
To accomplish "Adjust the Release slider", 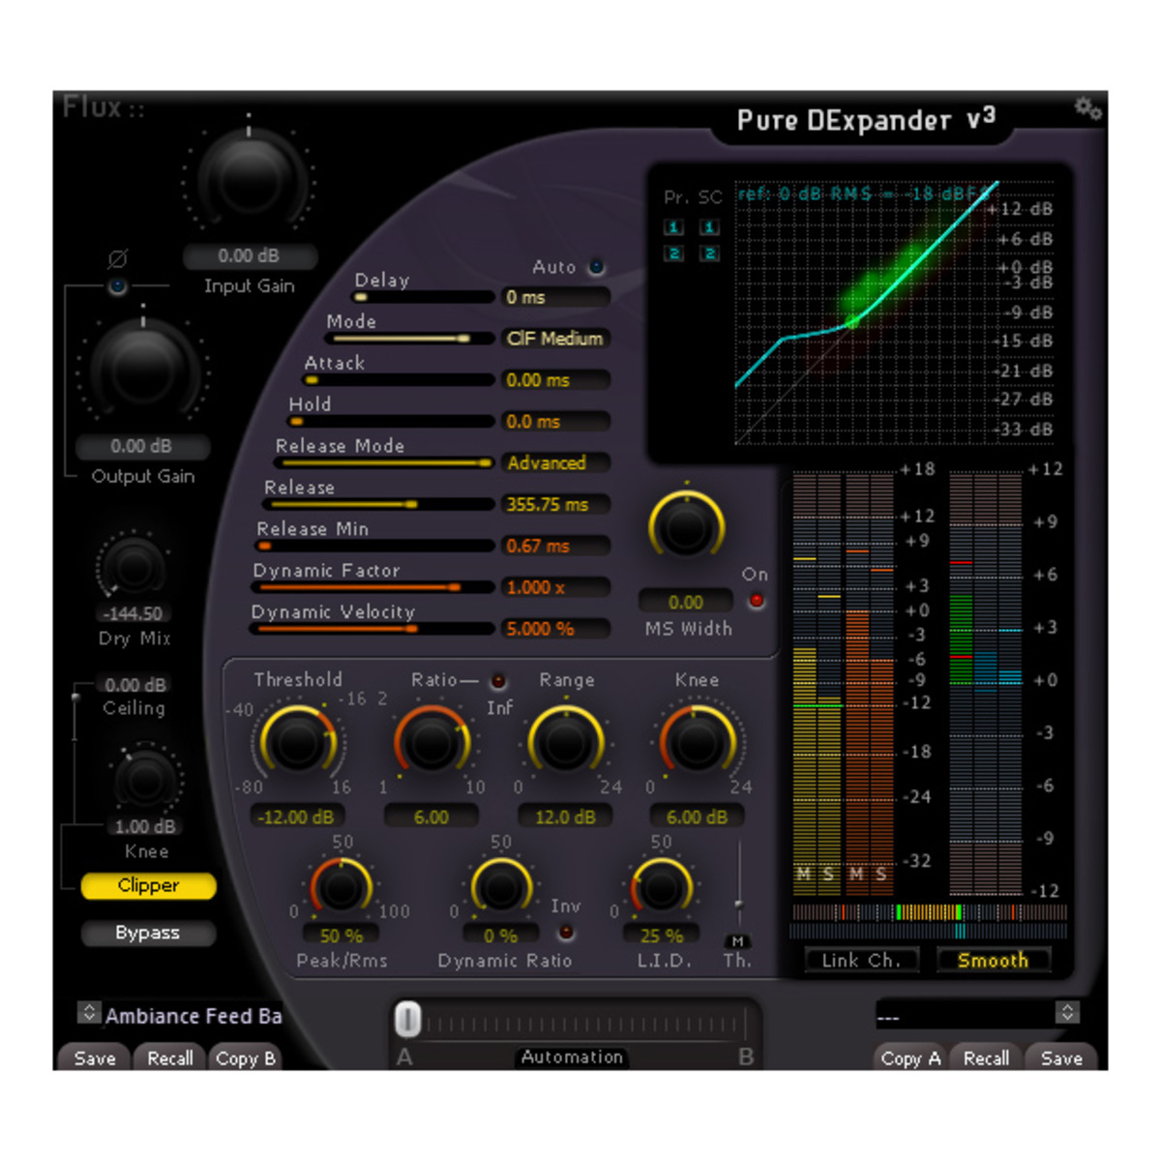I will 378,505.
